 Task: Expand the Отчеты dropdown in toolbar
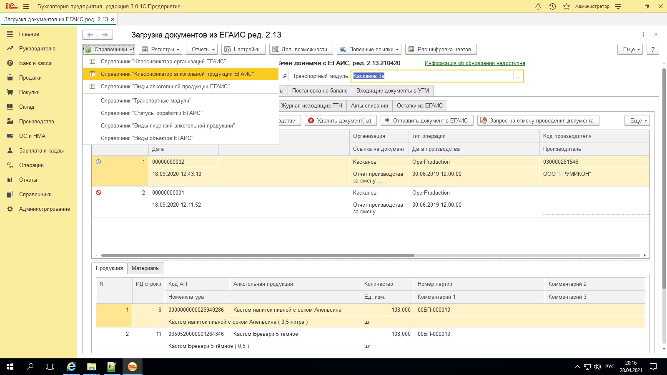pos(202,49)
